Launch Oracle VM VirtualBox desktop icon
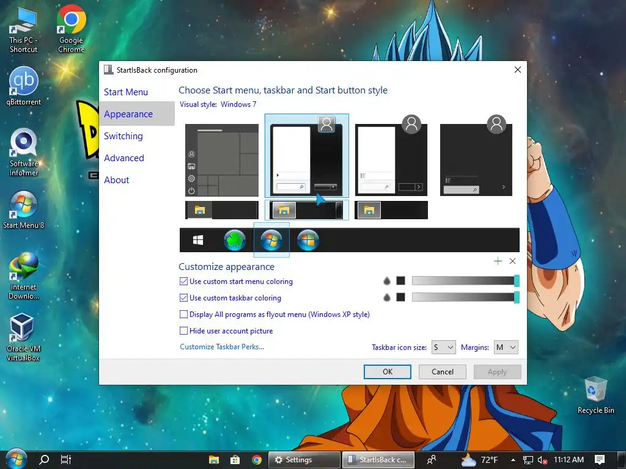The width and height of the screenshot is (626, 469). click(x=23, y=337)
